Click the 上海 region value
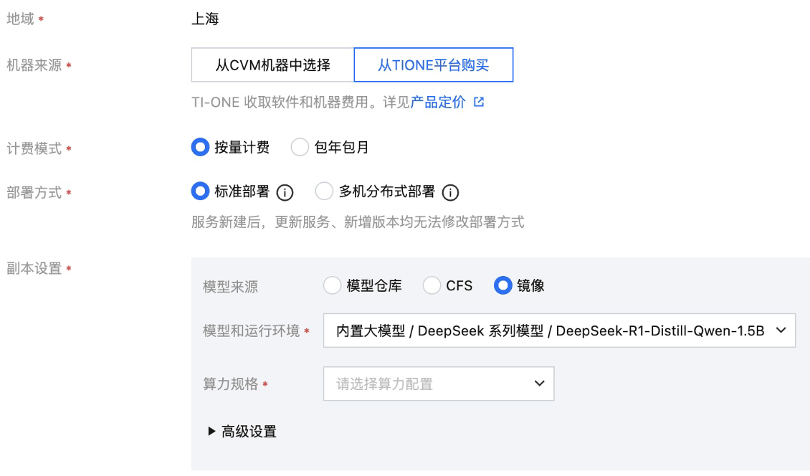This screenshot has height=476, width=810. (205, 19)
